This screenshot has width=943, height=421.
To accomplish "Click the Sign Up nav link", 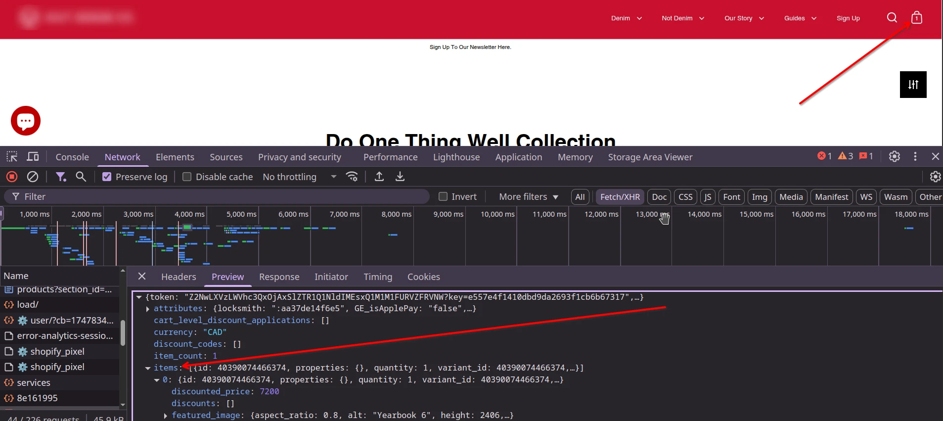I will pyautogui.click(x=848, y=18).
